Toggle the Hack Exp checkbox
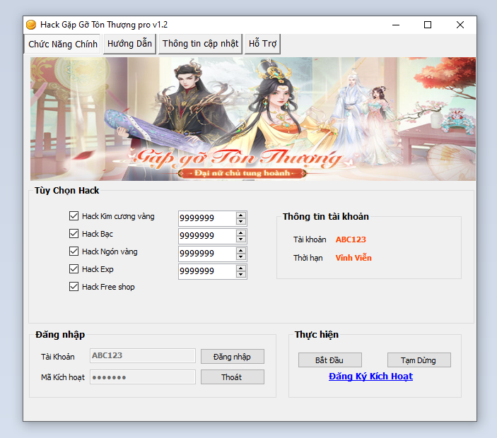Screen dimensions: 497x438 pos(74,269)
